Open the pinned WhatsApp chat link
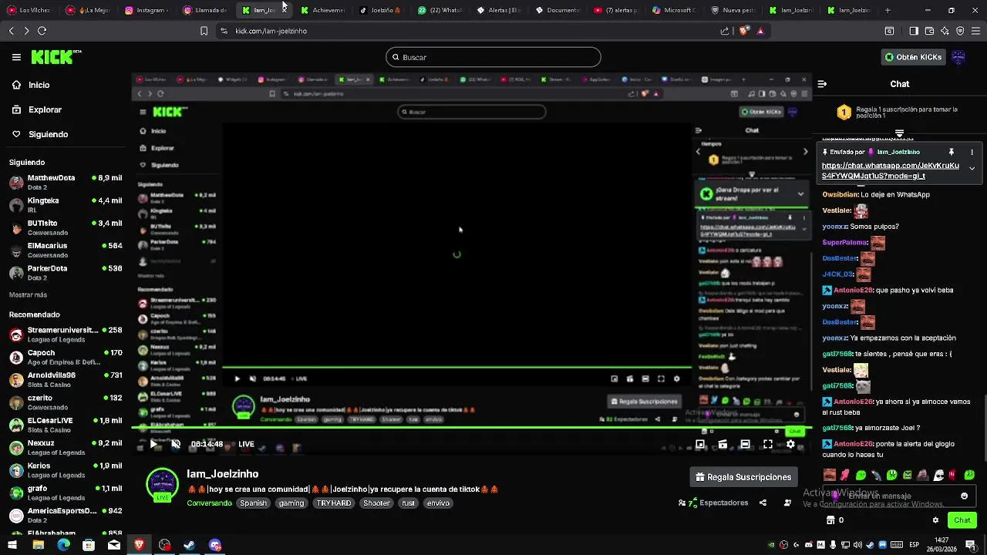This screenshot has height=555, width=987. pos(891,170)
